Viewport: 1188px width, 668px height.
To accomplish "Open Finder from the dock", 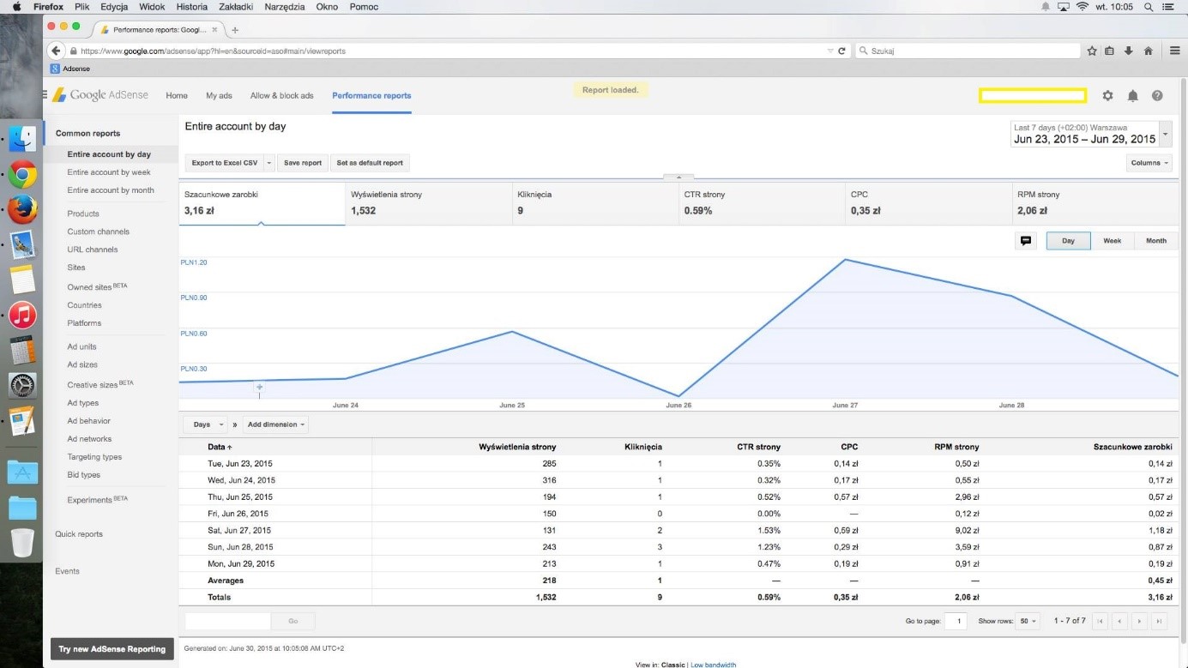I will pyautogui.click(x=22, y=139).
